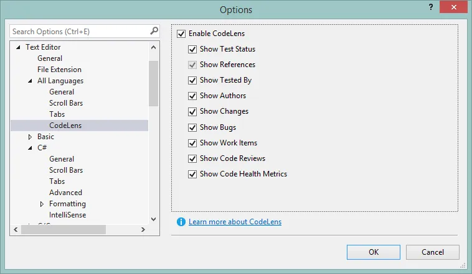
Task: Uncheck Show Test Status
Action: (192, 49)
